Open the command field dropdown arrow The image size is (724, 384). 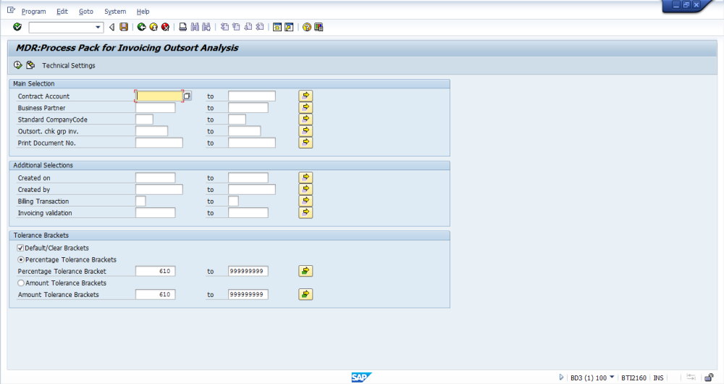[98, 28]
